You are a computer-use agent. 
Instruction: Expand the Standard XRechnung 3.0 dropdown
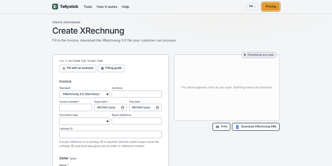[84, 94]
